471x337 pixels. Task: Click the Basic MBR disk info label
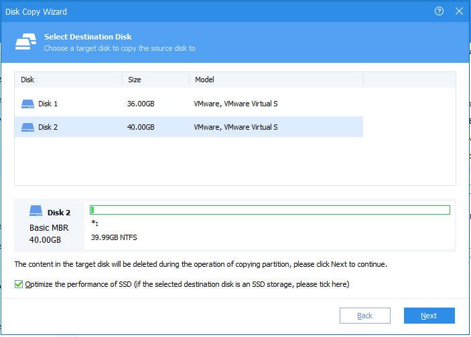pyautogui.click(x=49, y=227)
